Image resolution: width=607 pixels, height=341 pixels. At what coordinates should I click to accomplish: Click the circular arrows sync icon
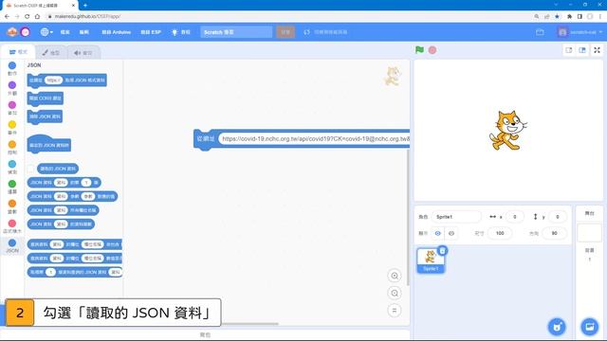(x=306, y=32)
